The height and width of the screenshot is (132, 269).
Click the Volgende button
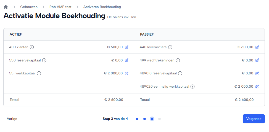pos(254,119)
